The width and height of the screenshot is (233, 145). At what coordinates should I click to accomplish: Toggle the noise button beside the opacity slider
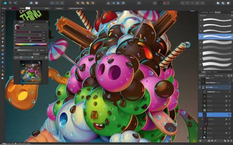[16, 50]
